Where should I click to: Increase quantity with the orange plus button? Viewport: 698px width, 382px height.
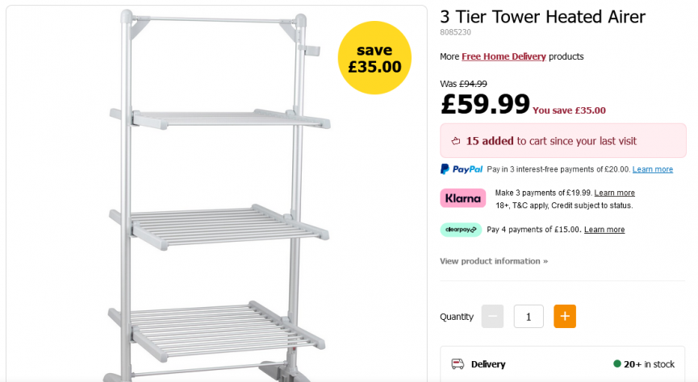click(565, 317)
